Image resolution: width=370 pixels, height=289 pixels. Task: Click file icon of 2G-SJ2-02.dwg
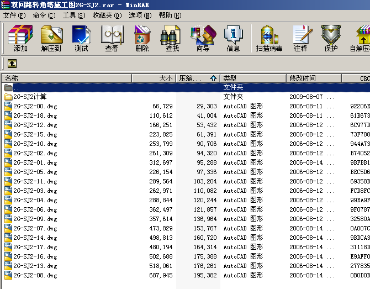coord(8,153)
